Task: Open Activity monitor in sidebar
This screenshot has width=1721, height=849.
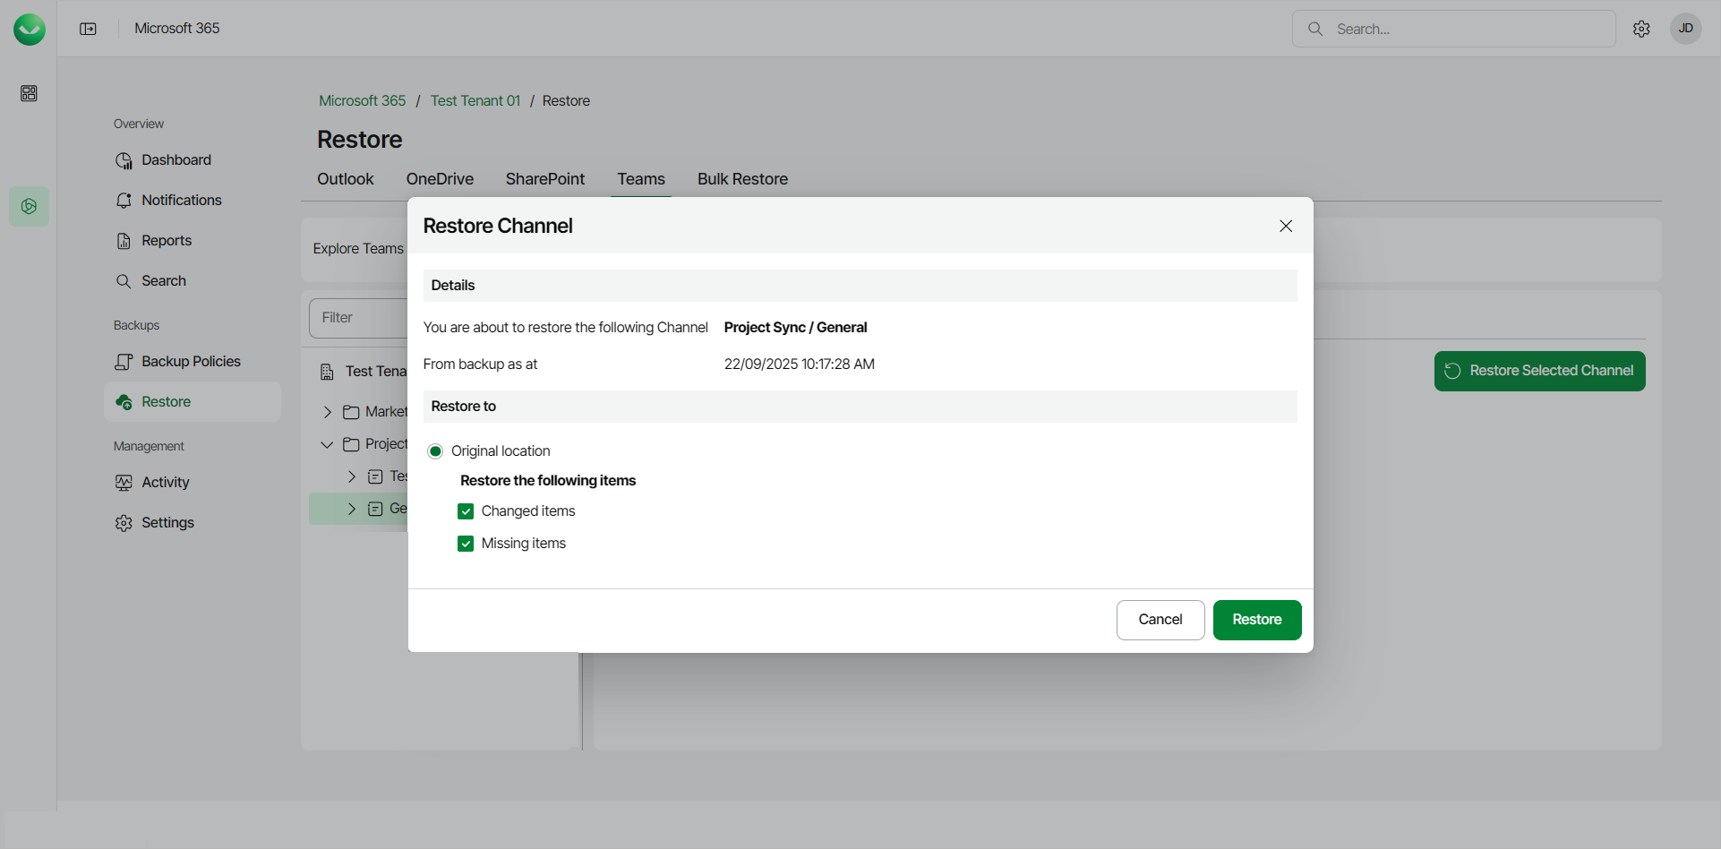Action: [x=165, y=483]
